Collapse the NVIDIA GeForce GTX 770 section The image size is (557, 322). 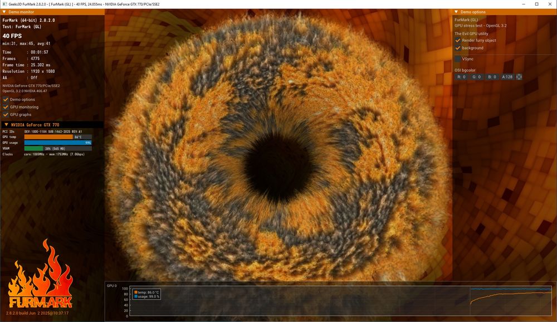[6, 125]
